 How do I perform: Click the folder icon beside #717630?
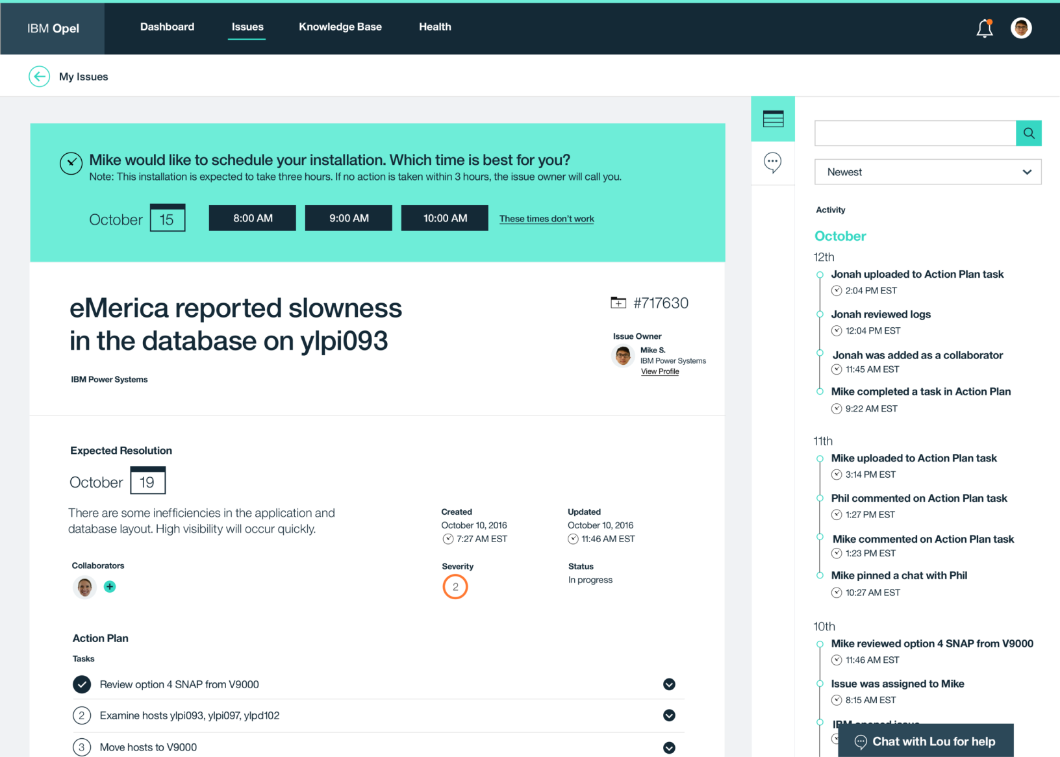click(x=618, y=303)
